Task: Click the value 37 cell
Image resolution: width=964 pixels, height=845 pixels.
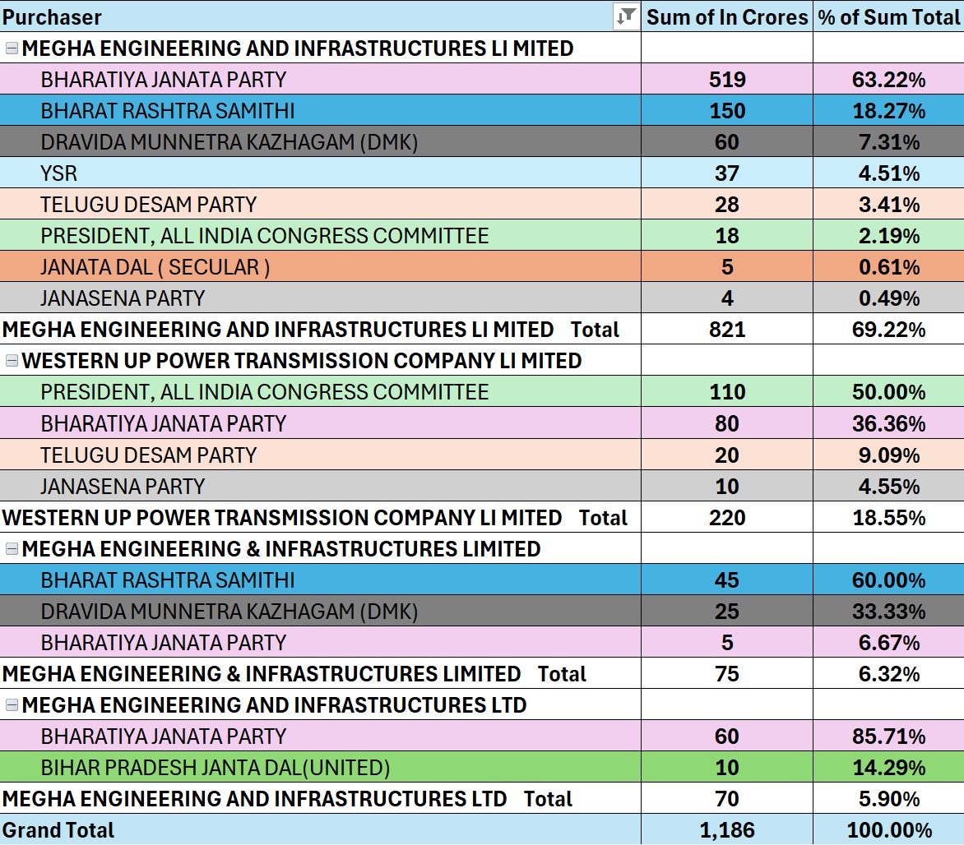Action: pos(726,173)
